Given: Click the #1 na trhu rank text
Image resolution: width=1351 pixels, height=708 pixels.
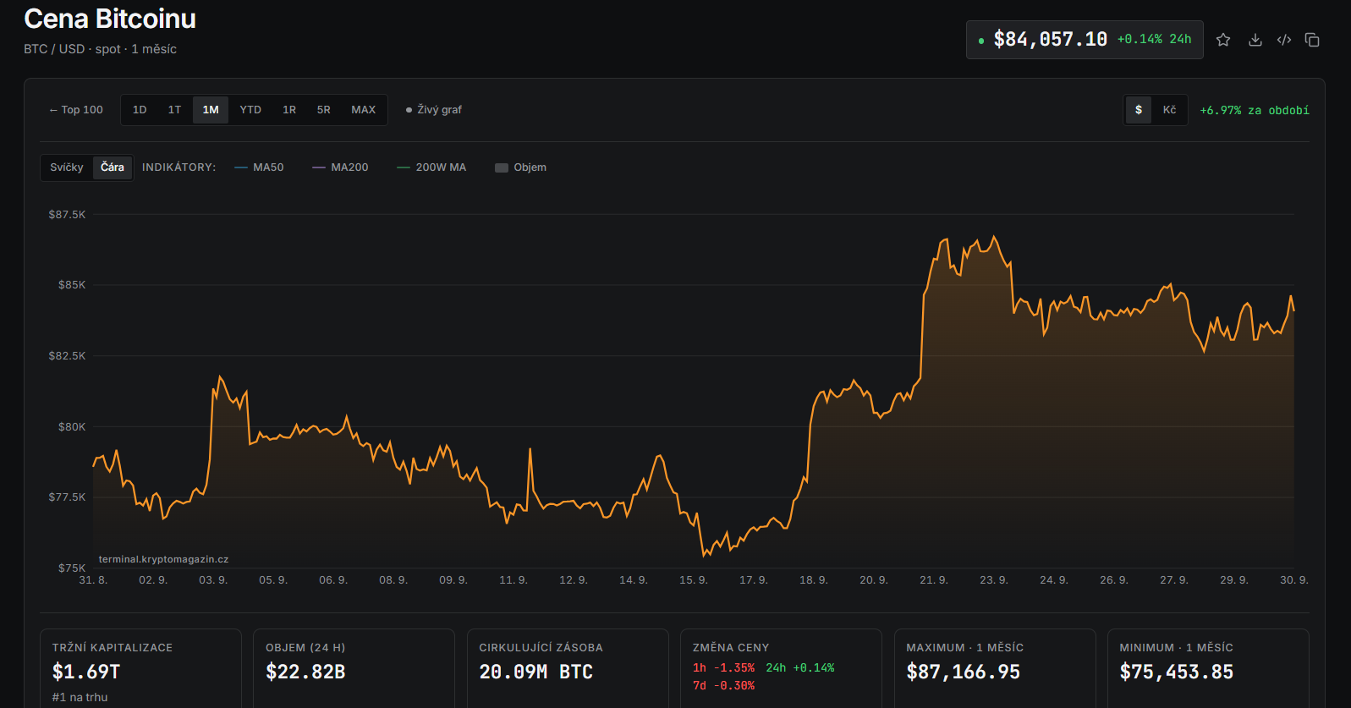Looking at the screenshot, I should click(x=80, y=698).
